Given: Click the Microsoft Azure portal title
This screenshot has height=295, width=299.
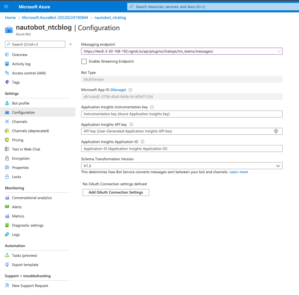Looking at the screenshot, I should click(34, 7).
